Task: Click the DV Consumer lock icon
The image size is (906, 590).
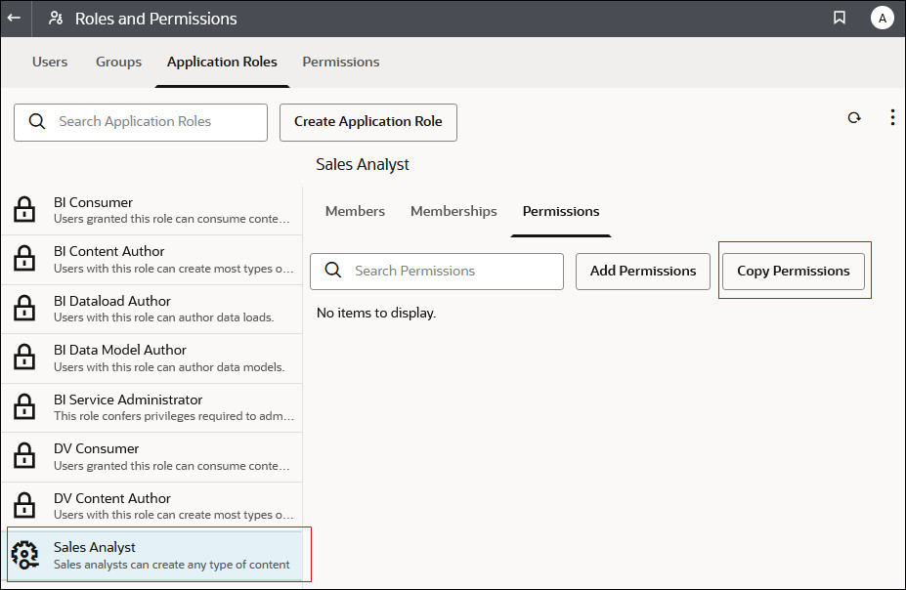Action: (x=24, y=456)
